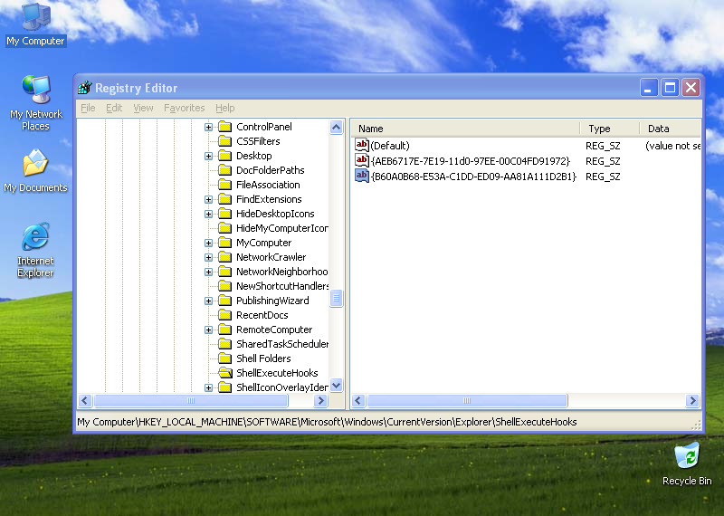Click the DocFolderPaths folder icon

tap(224, 170)
